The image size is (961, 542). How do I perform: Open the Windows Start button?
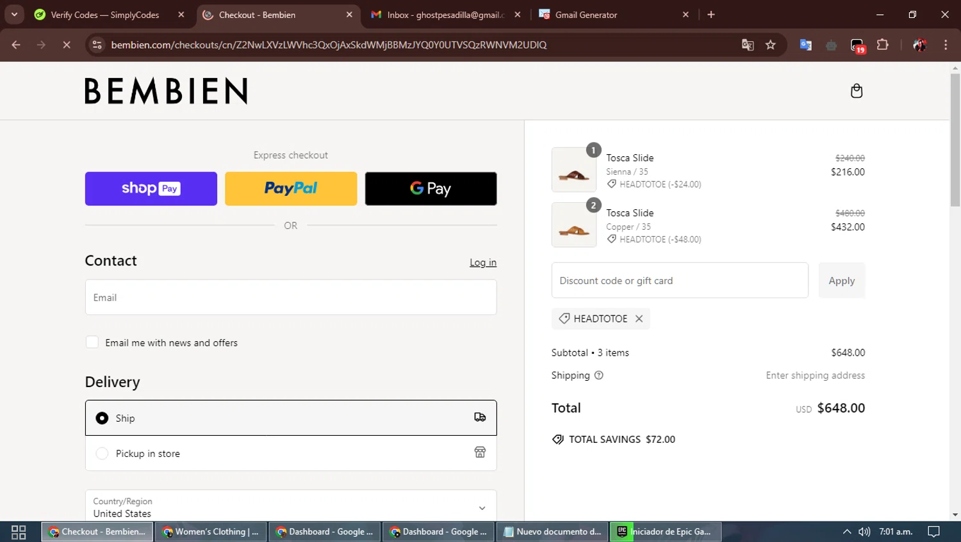(x=19, y=532)
